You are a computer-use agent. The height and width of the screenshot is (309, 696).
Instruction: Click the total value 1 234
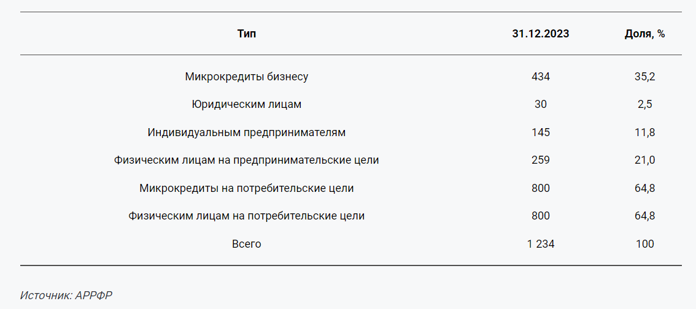540,244
